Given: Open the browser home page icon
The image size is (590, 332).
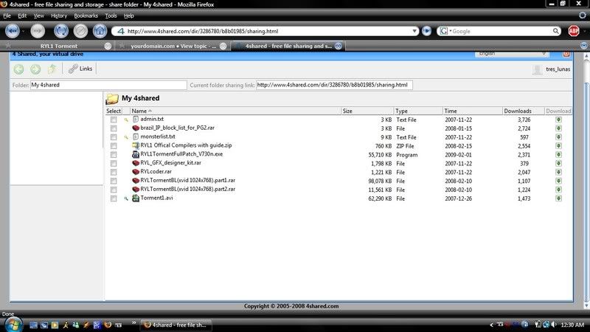Looking at the screenshot, I should click(100, 31).
